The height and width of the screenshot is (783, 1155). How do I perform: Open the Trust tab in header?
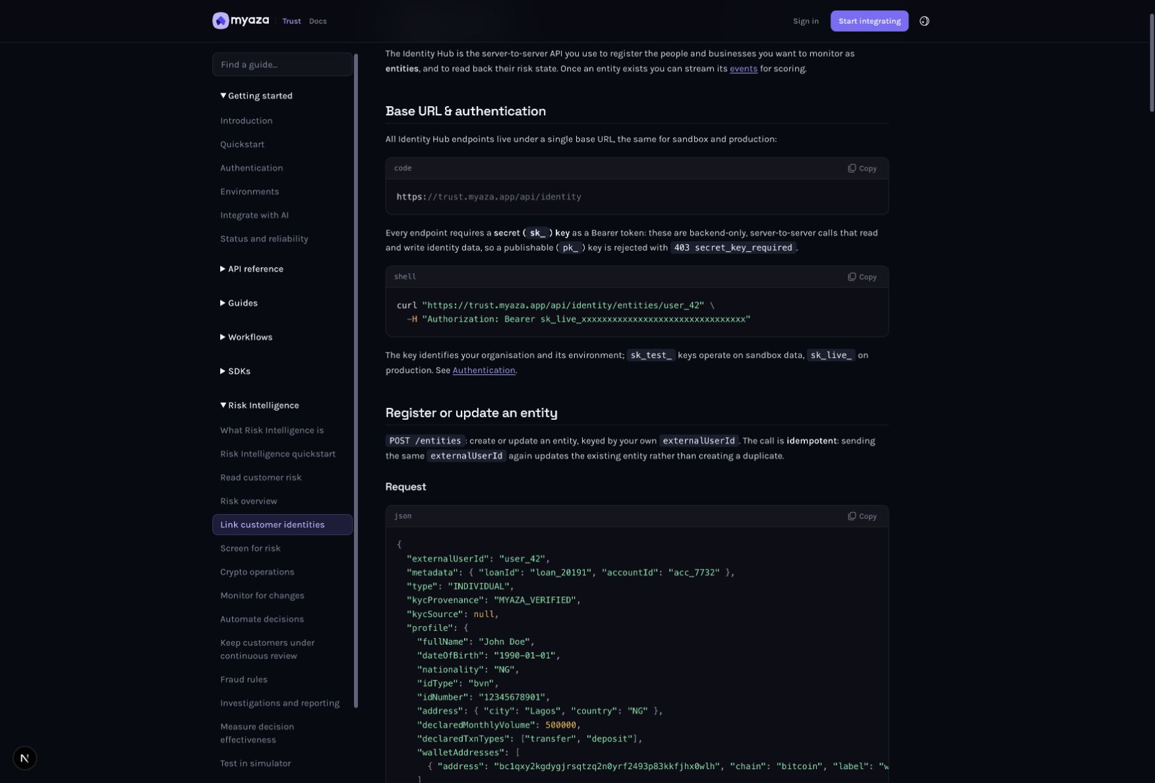point(291,21)
